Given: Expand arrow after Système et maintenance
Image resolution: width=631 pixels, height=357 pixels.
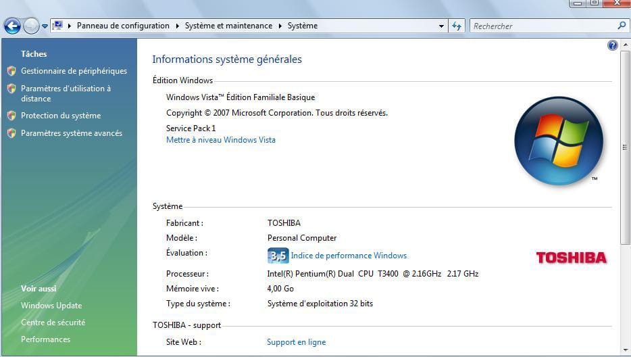Looking at the screenshot, I should (x=280, y=26).
